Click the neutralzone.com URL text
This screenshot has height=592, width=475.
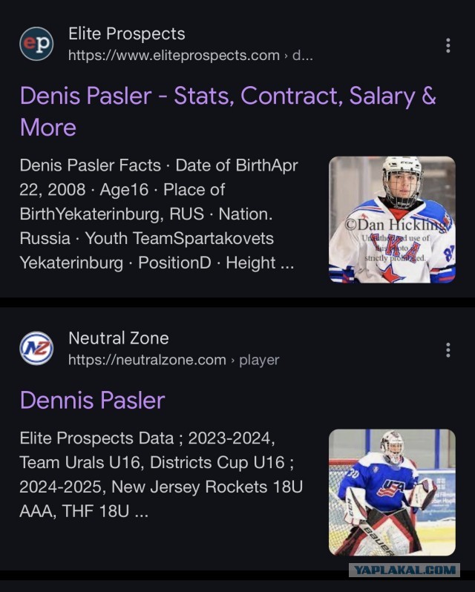(x=147, y=361)
